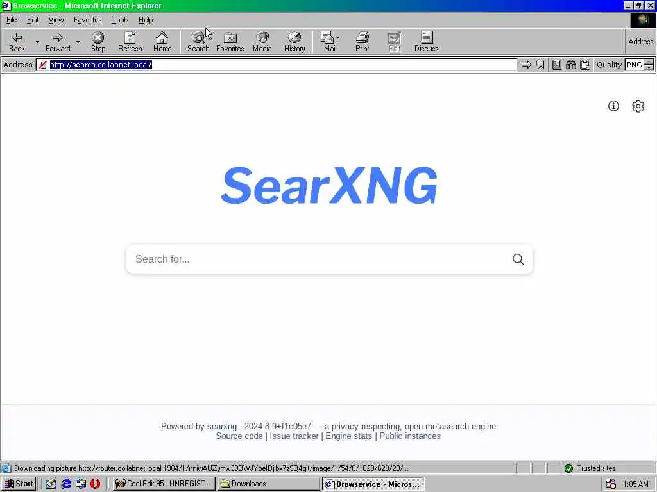This screenshot has width=657, height=492.
Task: Open the Search pane from the toolbar
Action: point(198,42)
